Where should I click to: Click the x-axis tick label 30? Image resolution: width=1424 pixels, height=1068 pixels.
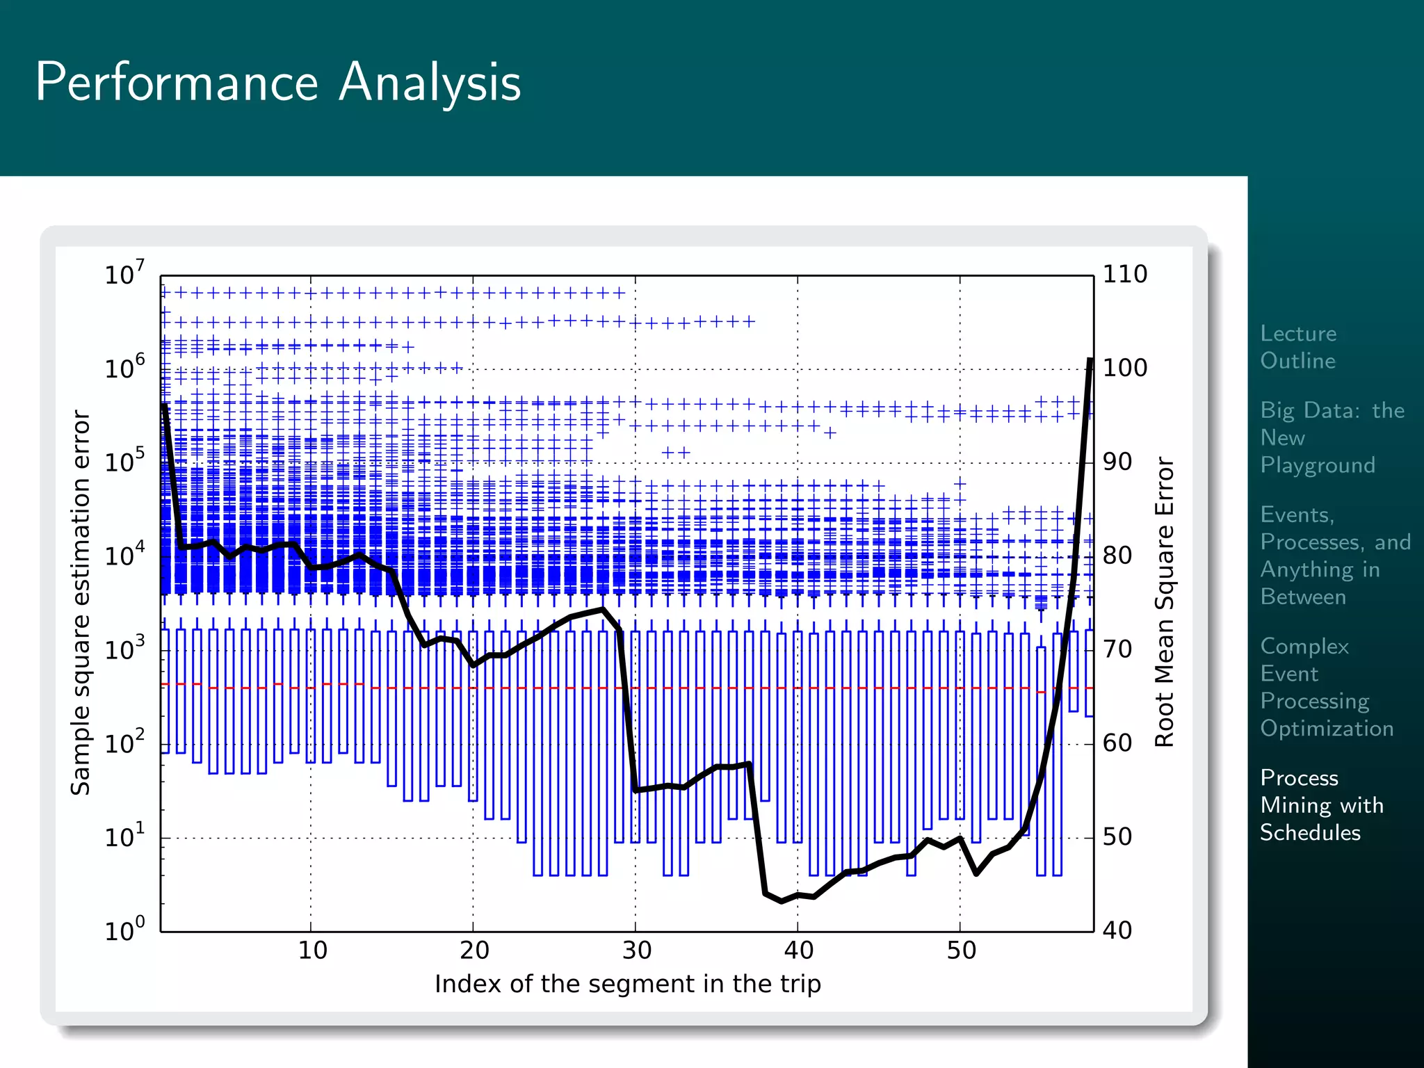pos(636,950)
